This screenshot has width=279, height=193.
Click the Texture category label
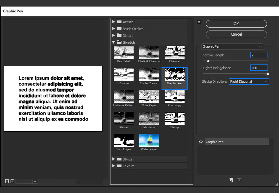tap(129, 166)
